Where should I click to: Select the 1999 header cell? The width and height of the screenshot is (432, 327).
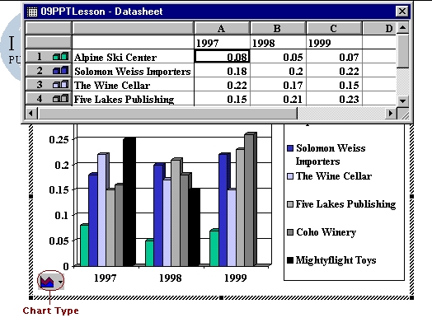coord(334,42)
